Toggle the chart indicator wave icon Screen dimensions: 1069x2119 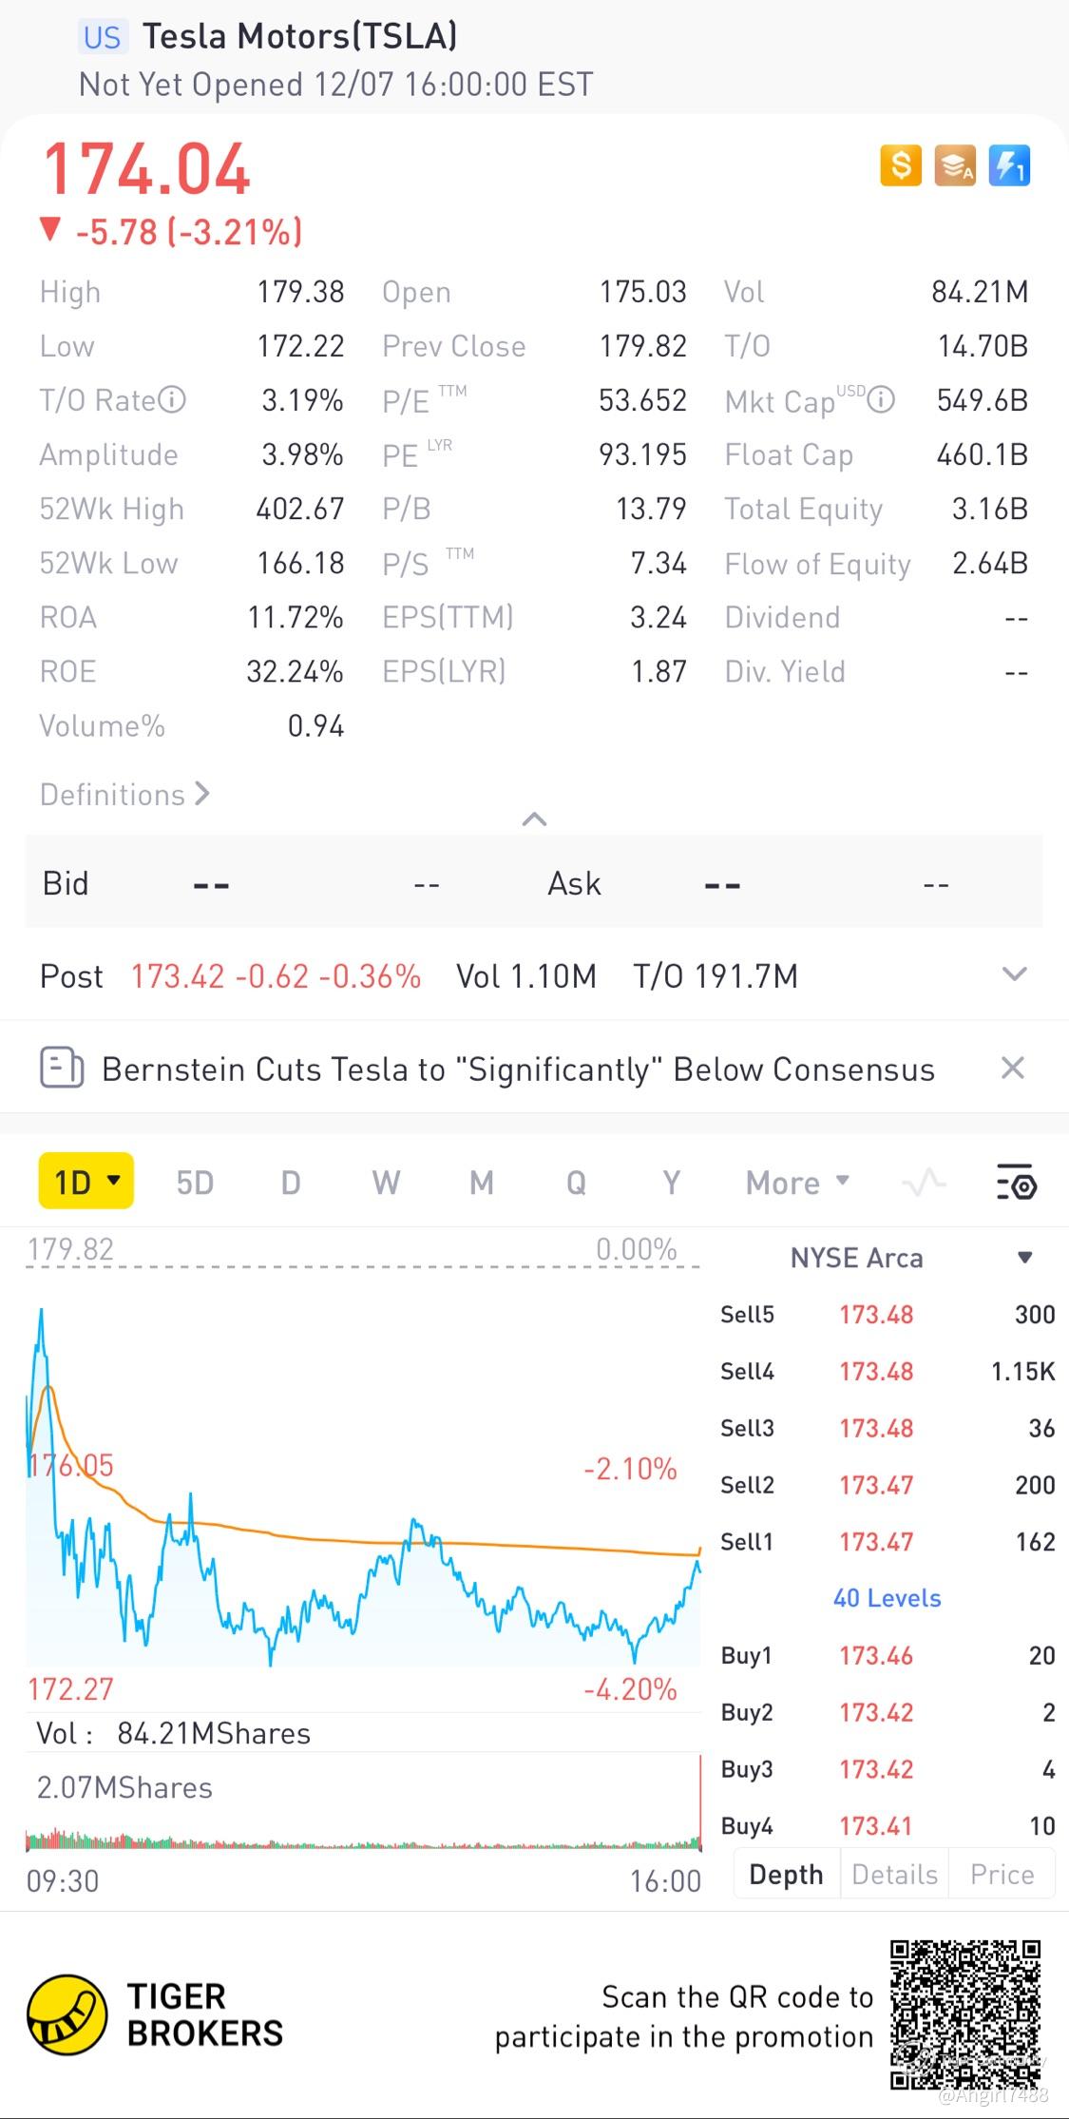pyautogui.click(x=924, y=1184)
